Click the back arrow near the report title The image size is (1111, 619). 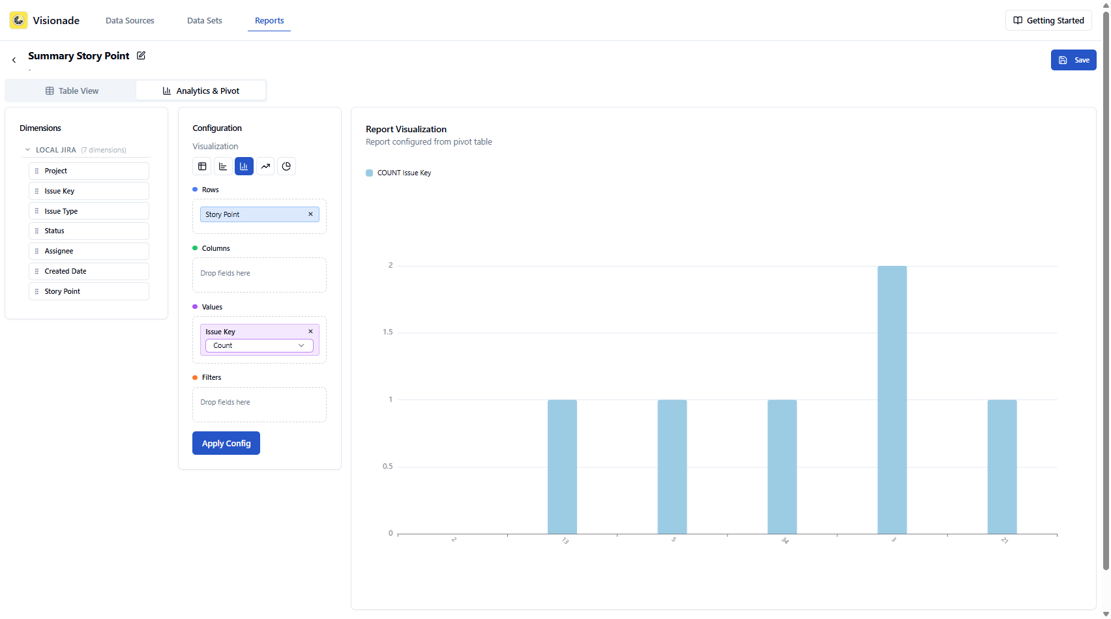[x=13, y=59]
